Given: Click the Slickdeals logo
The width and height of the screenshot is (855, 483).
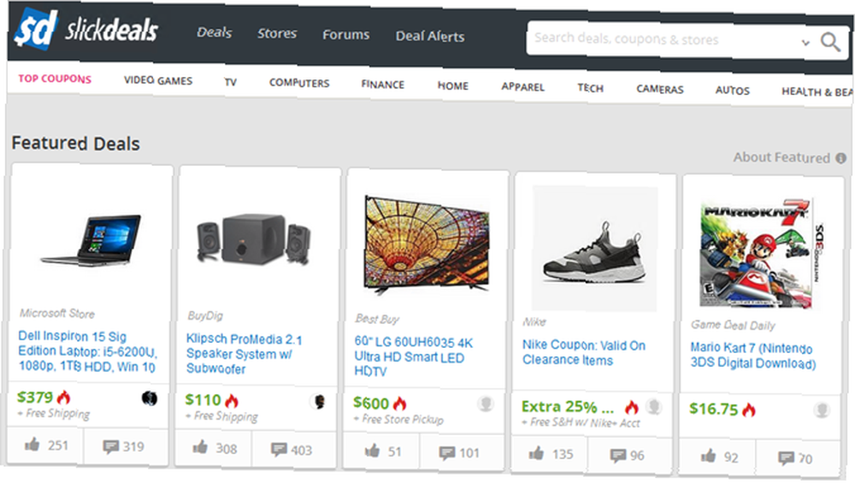Looking at the screenshot, I should [86, 28].
